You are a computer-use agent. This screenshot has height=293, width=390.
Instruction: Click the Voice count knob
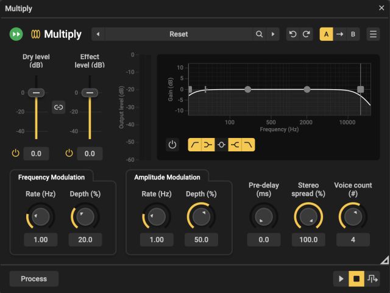point(353,217)
